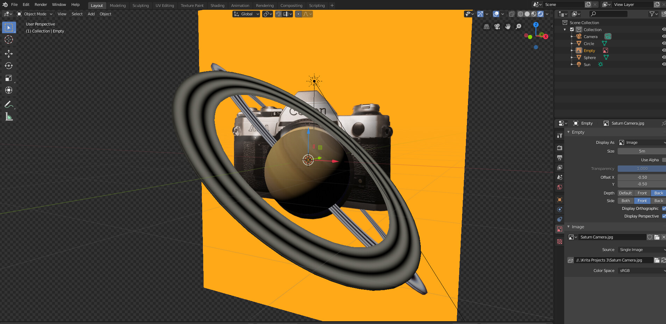Toggle Display Orthographic checkbox
Viewport: 666px width, 324px height.
(x=664, y=208)
